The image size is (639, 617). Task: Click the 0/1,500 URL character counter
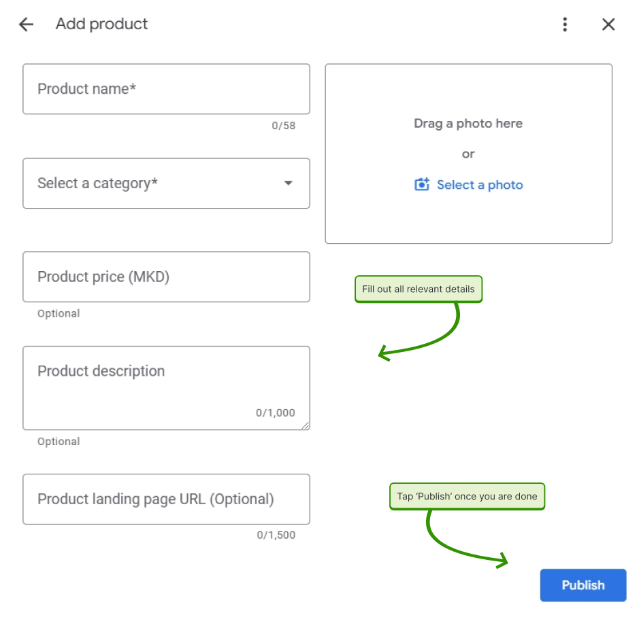pyautogui.click(x=276, y=535)
